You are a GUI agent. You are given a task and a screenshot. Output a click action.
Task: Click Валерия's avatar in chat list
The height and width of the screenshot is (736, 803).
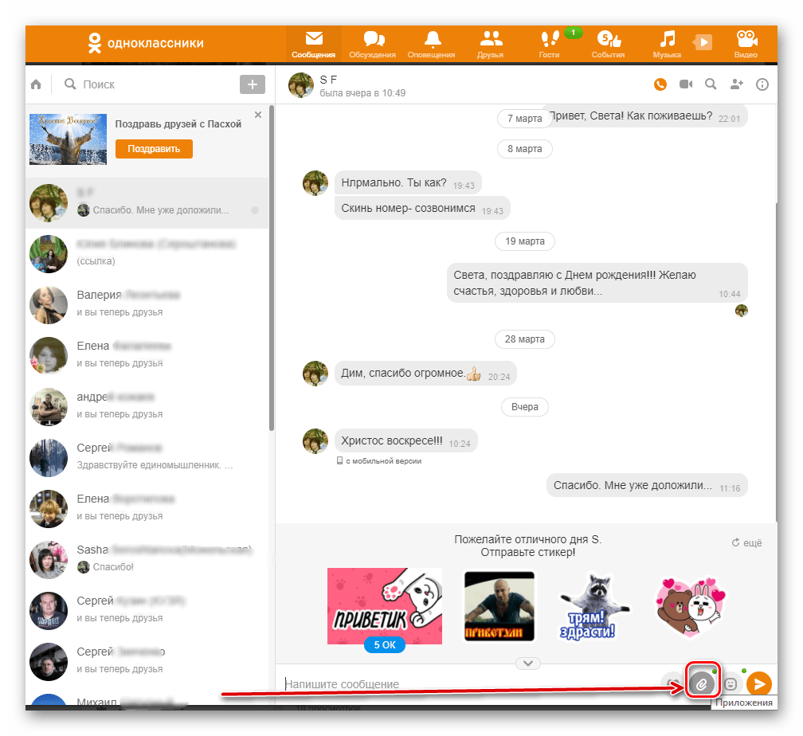pyautogui.click(x=49, y=305)
